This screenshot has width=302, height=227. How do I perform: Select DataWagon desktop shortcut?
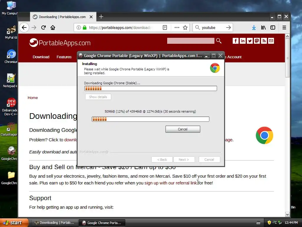click(9, 129)
